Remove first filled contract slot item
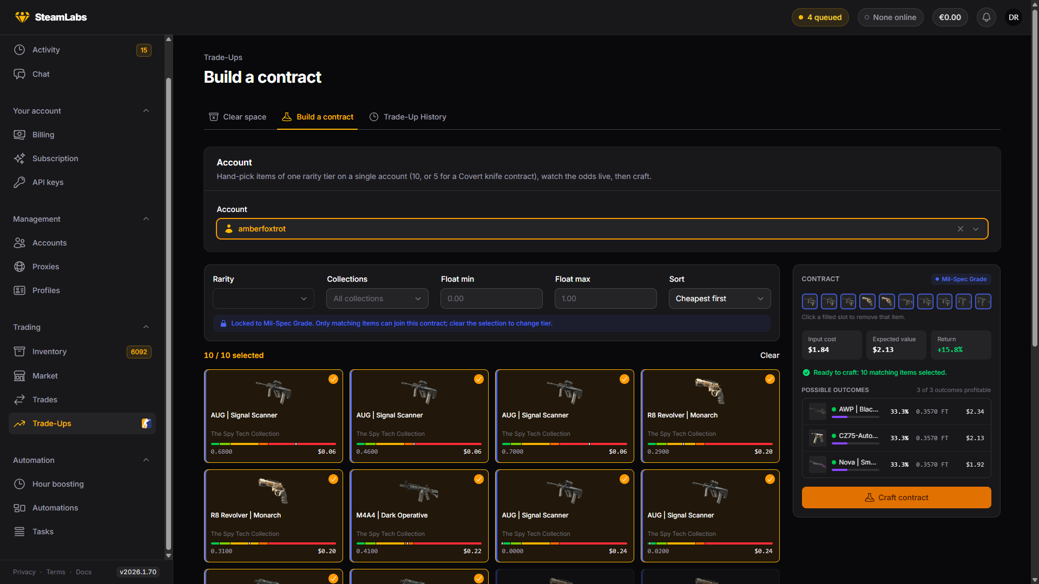The image size is (1039, 584). [x=810, y=301]
